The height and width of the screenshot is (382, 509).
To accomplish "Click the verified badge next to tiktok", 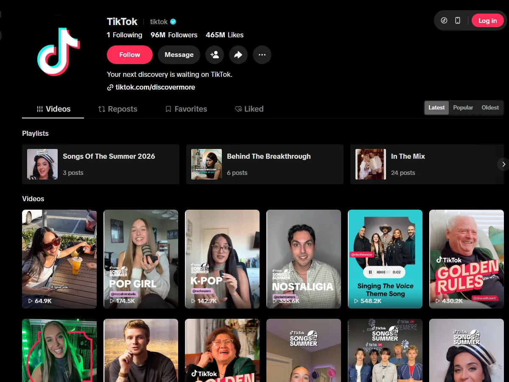I will (x=173, y=22).
